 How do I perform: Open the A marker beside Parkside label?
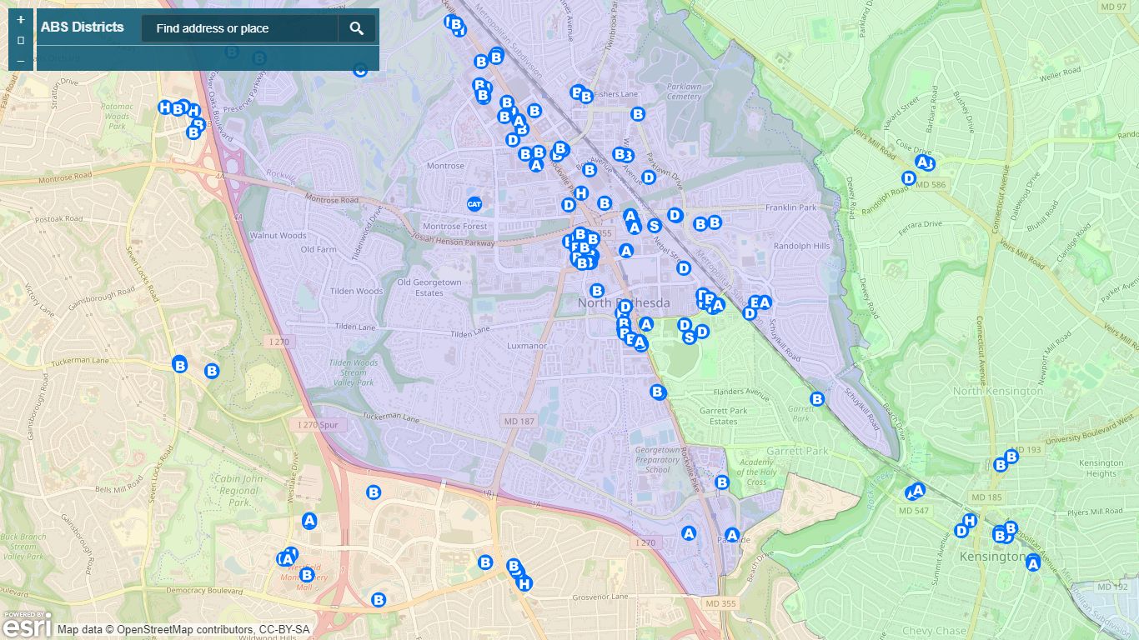[732, 535]
